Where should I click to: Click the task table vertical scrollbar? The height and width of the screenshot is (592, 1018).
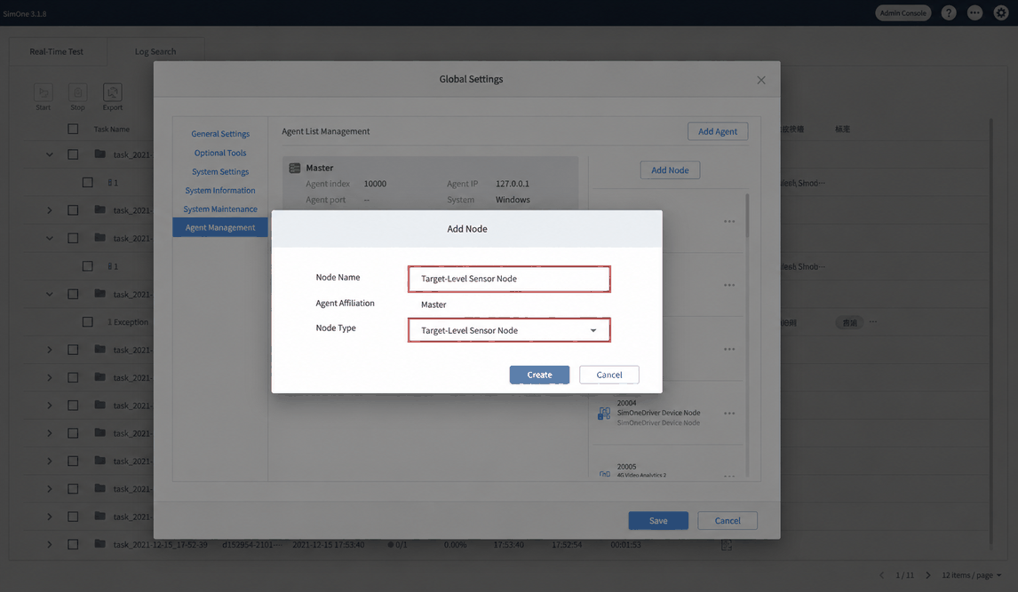990,331
